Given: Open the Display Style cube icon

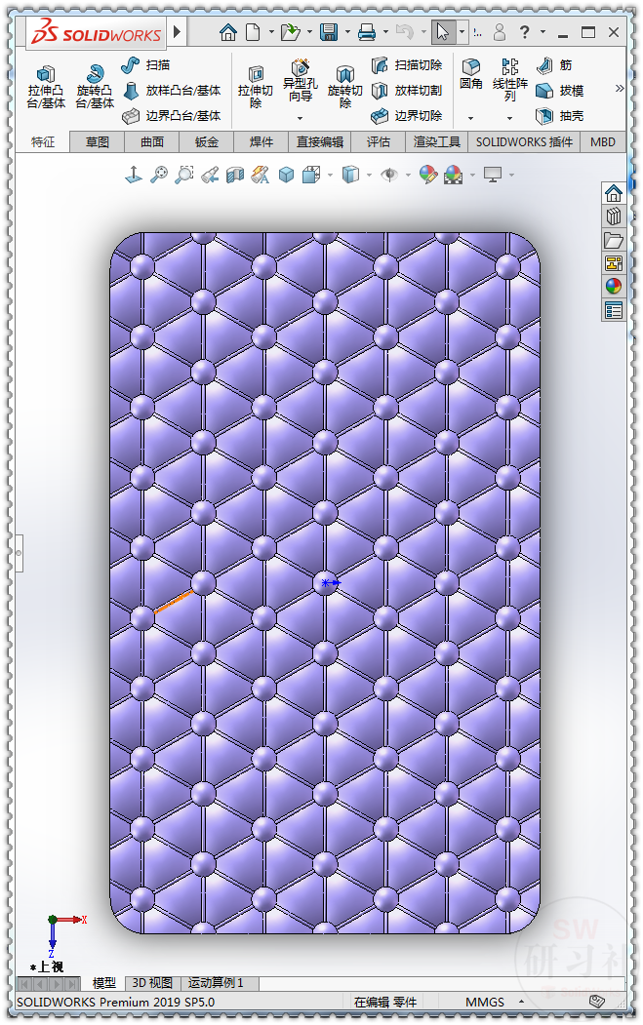Looking at the screenshot, I should coord(350,175).
